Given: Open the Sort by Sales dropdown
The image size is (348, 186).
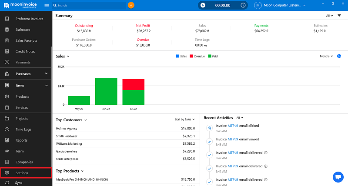Looking at the screenshot, I should coord(184,120).
